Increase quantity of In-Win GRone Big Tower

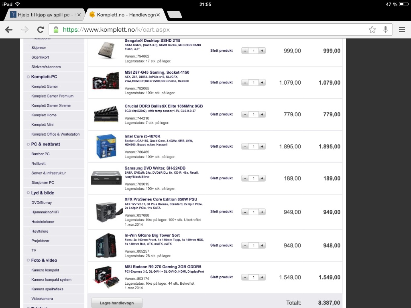coord(262,245)
